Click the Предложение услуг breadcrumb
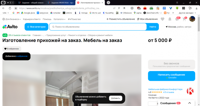This screenshot has height=106, width=200. pyautogui.click(x=56, y=35)
